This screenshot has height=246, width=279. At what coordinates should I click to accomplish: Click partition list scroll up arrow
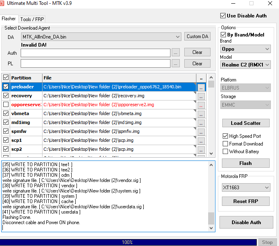(x=211, y=77)
